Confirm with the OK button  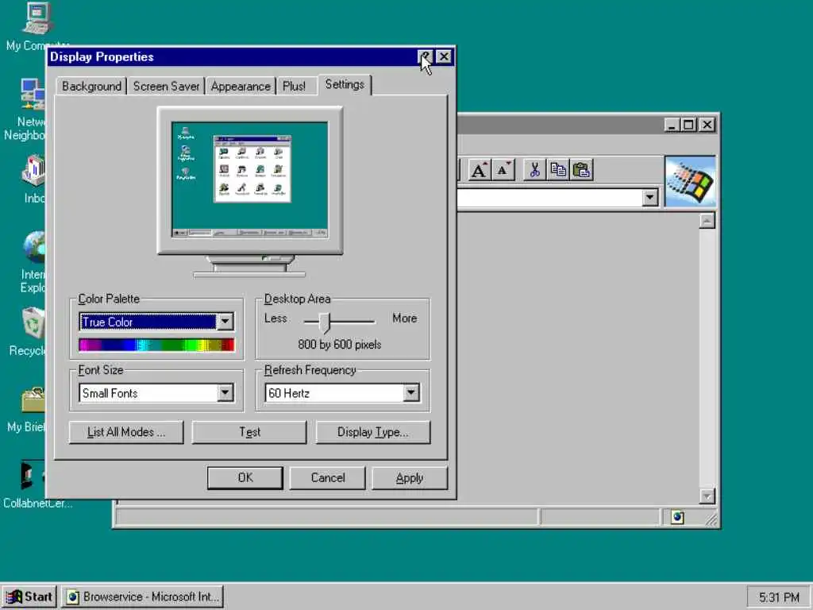(245, 477)
